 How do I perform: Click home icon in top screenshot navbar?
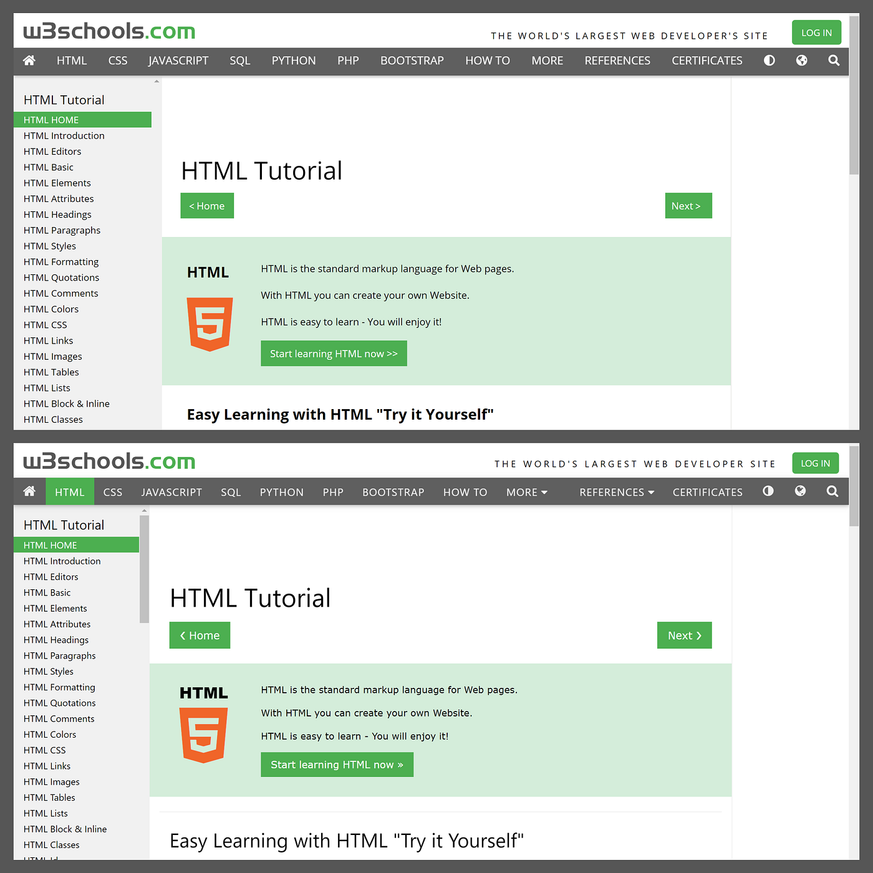(x=29, y=60)
